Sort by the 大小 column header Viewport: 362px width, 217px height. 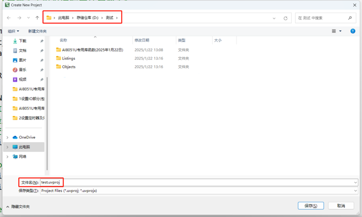[x=218, y=40]
